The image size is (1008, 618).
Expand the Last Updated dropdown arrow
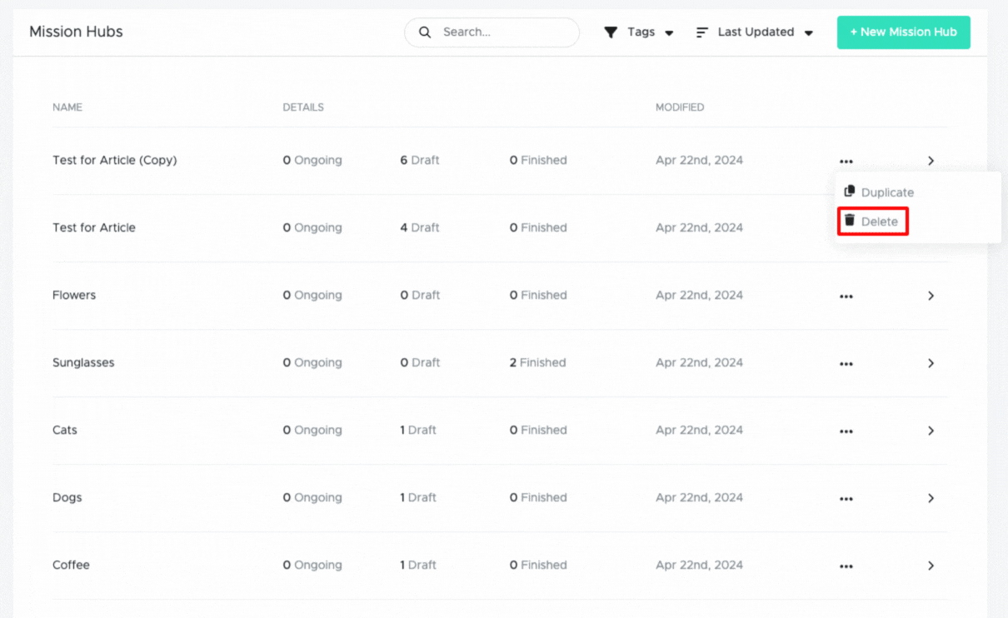809,33
